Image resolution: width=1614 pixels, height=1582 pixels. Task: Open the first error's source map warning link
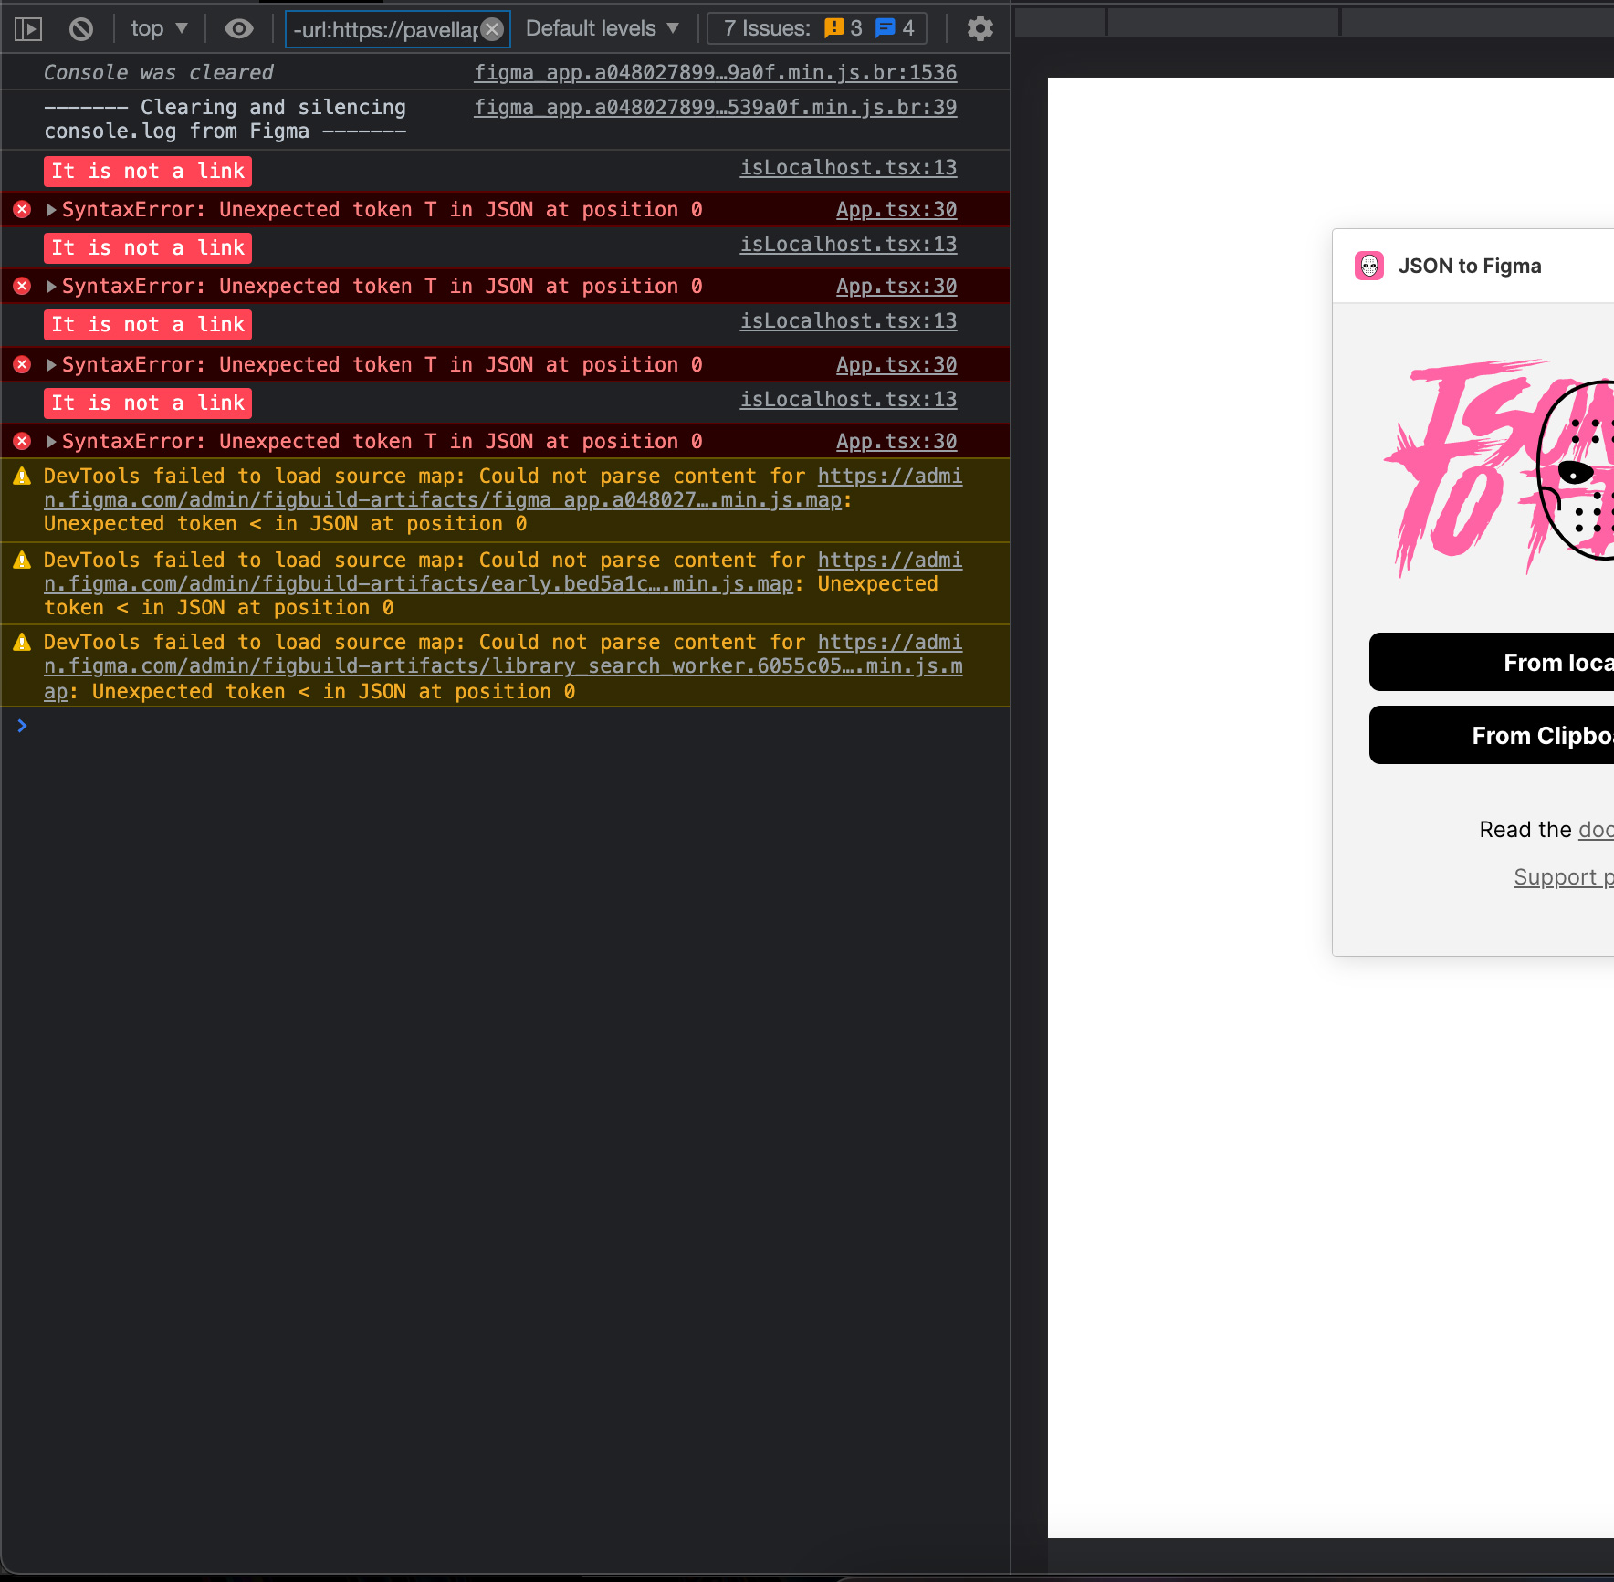pos(888,476)
